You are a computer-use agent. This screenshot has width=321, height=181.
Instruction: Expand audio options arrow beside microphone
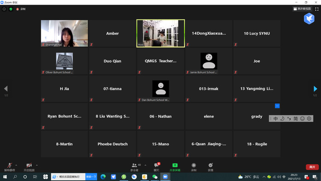16,165
